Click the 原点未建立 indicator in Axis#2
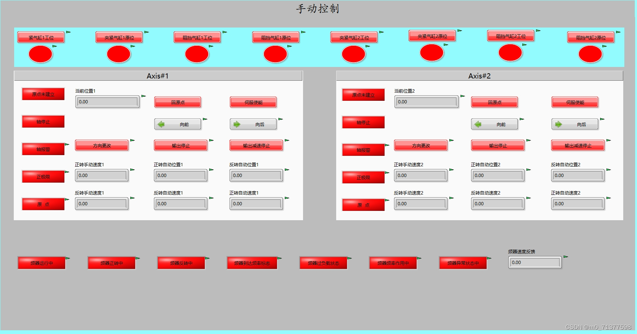Screen dimensions: 637x334 pyautogui.click(x=363, y=95)
